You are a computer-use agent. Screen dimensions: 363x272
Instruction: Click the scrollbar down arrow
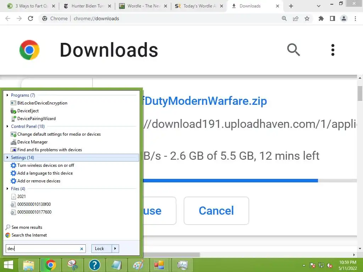[x=360, y=249]
